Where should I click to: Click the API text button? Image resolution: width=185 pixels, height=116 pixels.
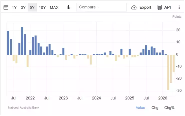(x=168, y=7)
